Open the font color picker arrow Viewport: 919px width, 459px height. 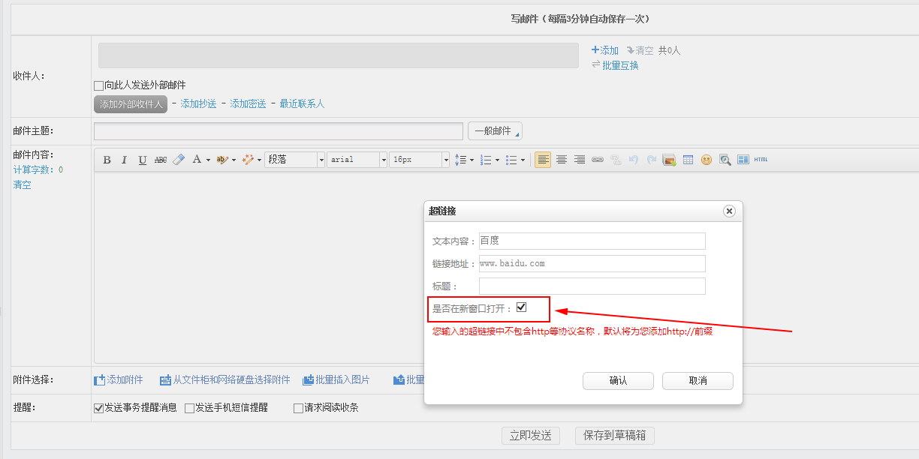pos(208,160)
